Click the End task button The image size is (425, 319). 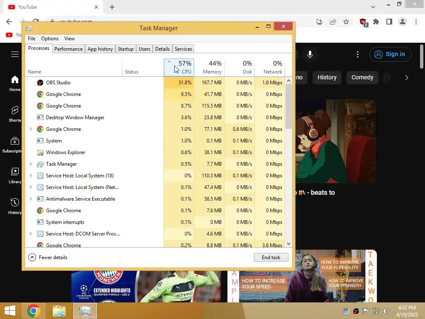[x=271, y=258]
